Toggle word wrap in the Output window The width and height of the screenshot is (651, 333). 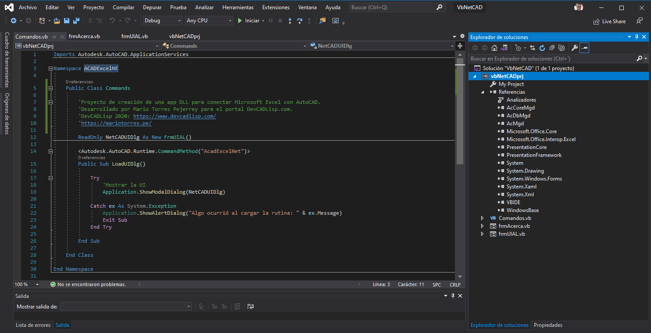click(250, 306)
